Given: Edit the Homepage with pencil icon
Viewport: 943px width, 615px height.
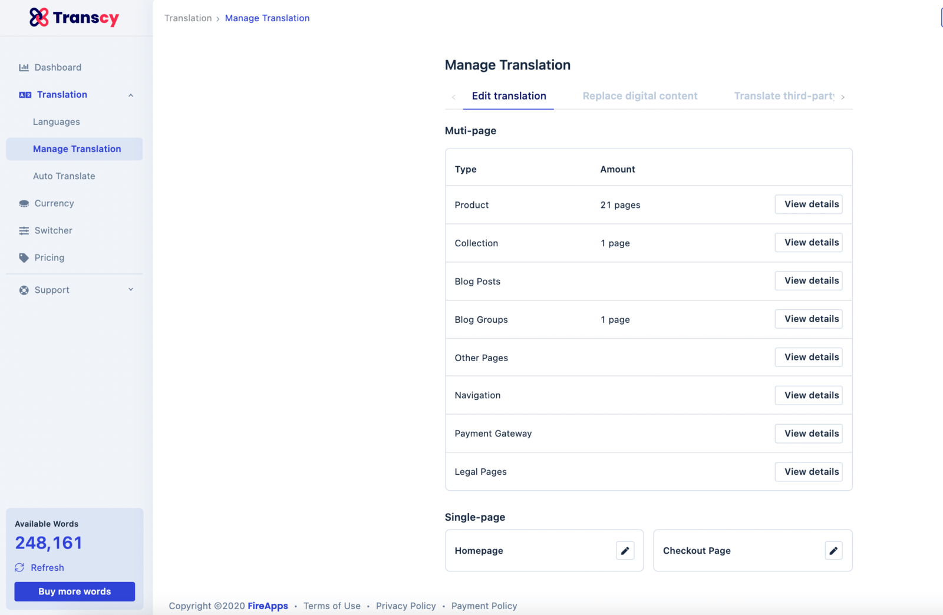Looking at the screenshot, I should tap(625, 551).
